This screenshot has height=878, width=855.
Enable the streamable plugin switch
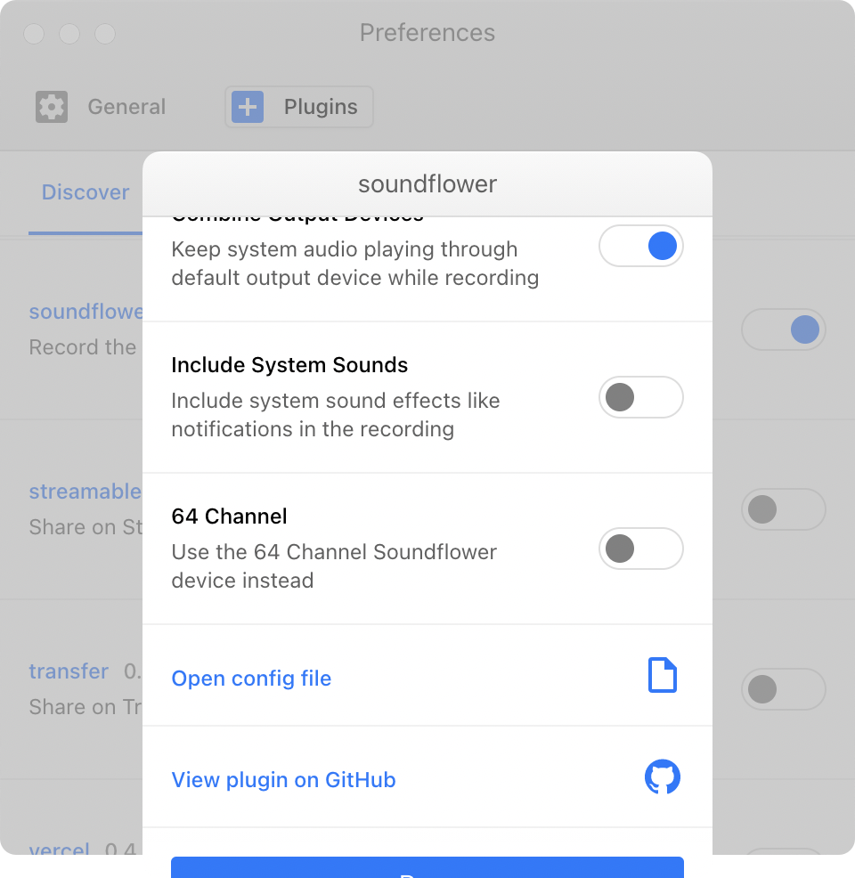[x=784, y=509]
